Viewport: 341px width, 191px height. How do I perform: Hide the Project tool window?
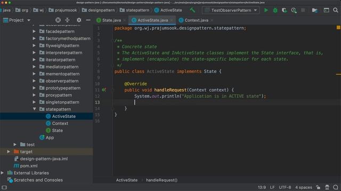[88, 20]
